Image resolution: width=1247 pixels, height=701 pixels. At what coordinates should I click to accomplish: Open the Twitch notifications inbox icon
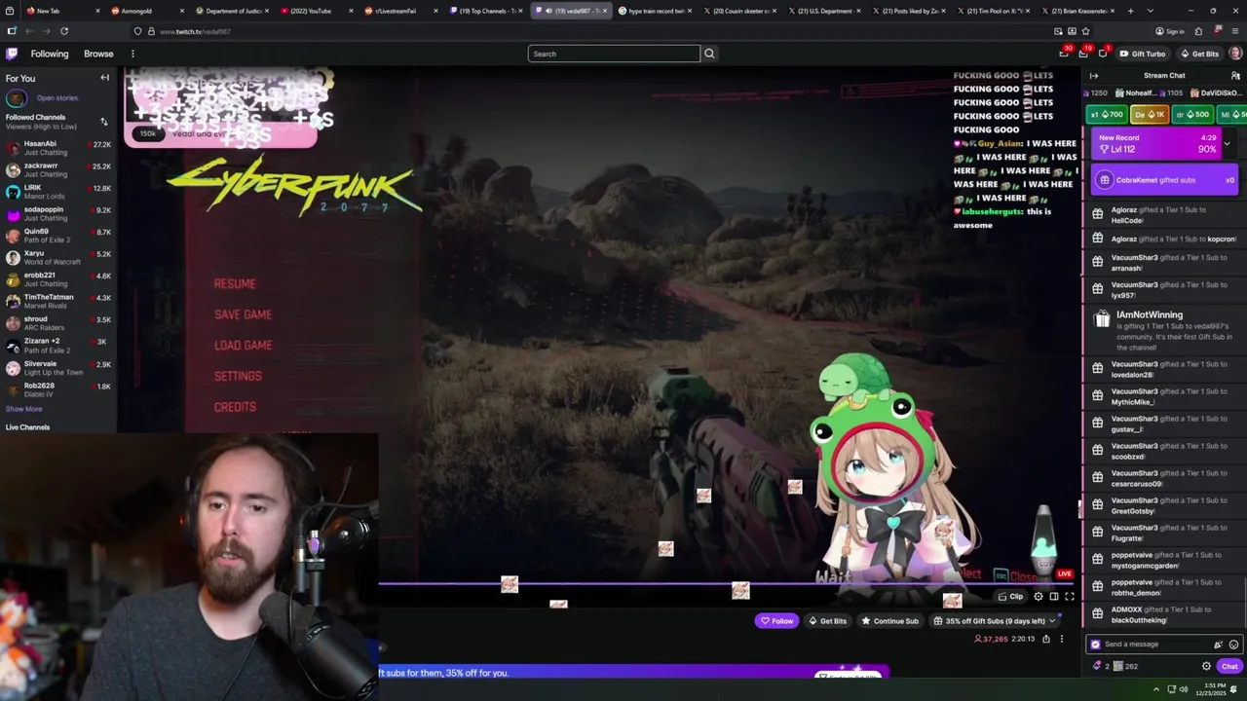1083,54
